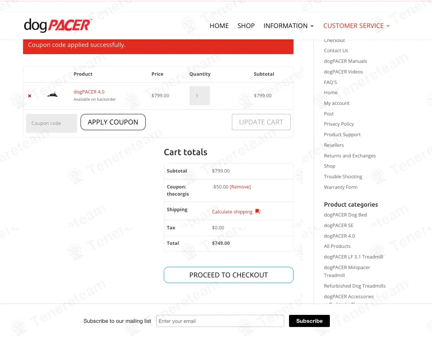Open Privacy Policy page
The height and width of the screenshot is (355, 432).
(339, 124)
